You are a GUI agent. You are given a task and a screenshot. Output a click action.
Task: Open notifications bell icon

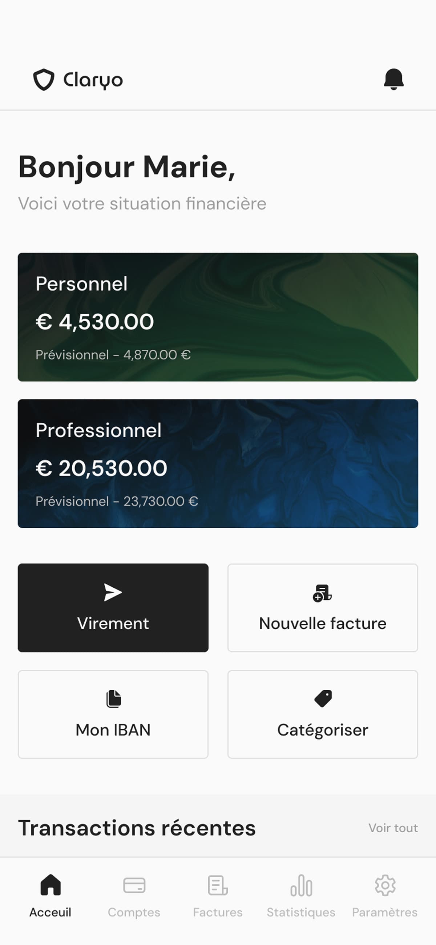tap(393, 79)
